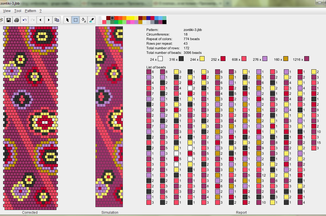Click the Print pattern icon
The image size is (326, 216).
17,20
